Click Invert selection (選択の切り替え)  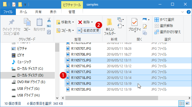click(168, 32)
